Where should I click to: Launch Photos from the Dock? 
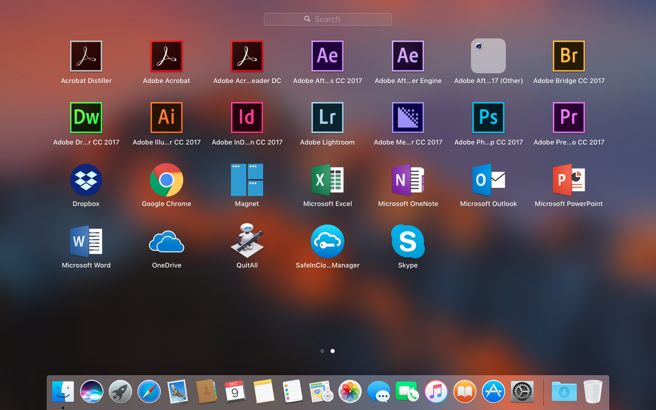click(x=351, y=392)
